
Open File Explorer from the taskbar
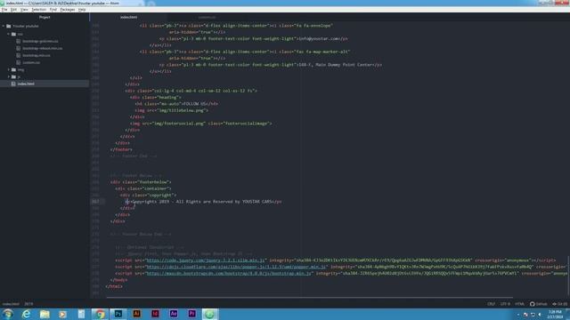coord(45,314)
